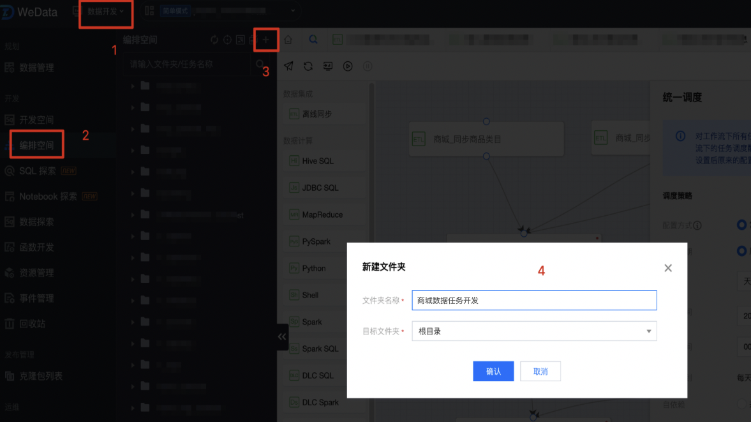Close the 新建文件夹 dialog
751x422 pixels.
coord(668,268)
